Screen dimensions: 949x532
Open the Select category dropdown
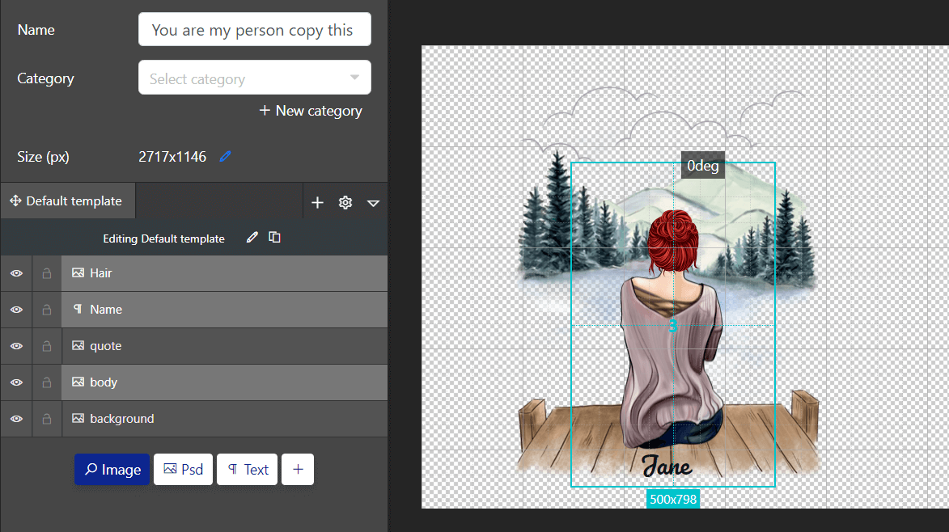(x=254, y=78)
